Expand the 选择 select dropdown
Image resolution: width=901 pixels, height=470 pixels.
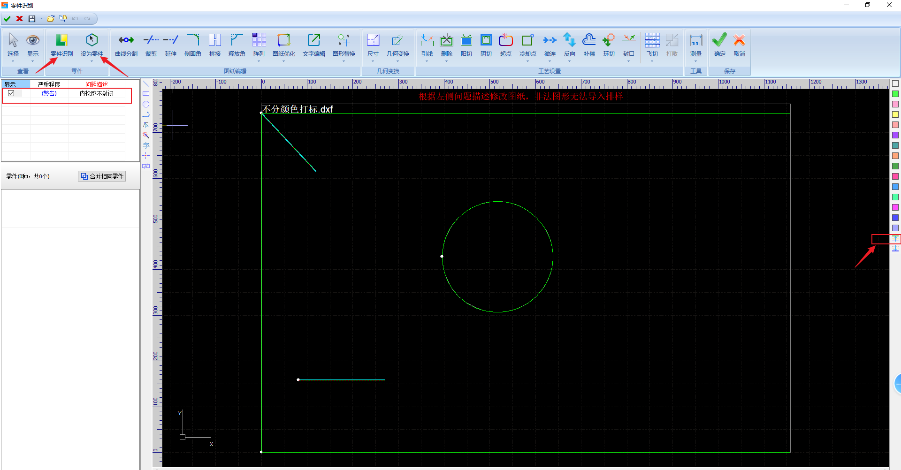(13, 61)
